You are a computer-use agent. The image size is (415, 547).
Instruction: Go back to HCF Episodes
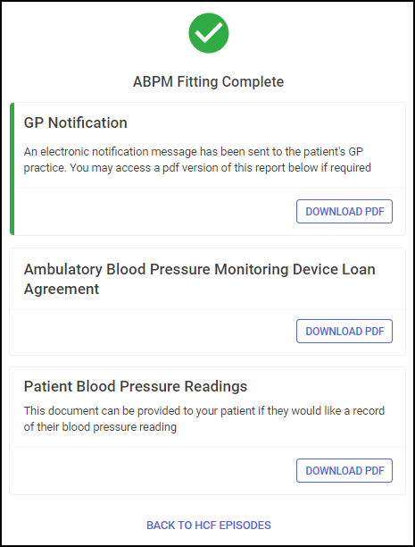pyautogui.click(x=209, y=525)
